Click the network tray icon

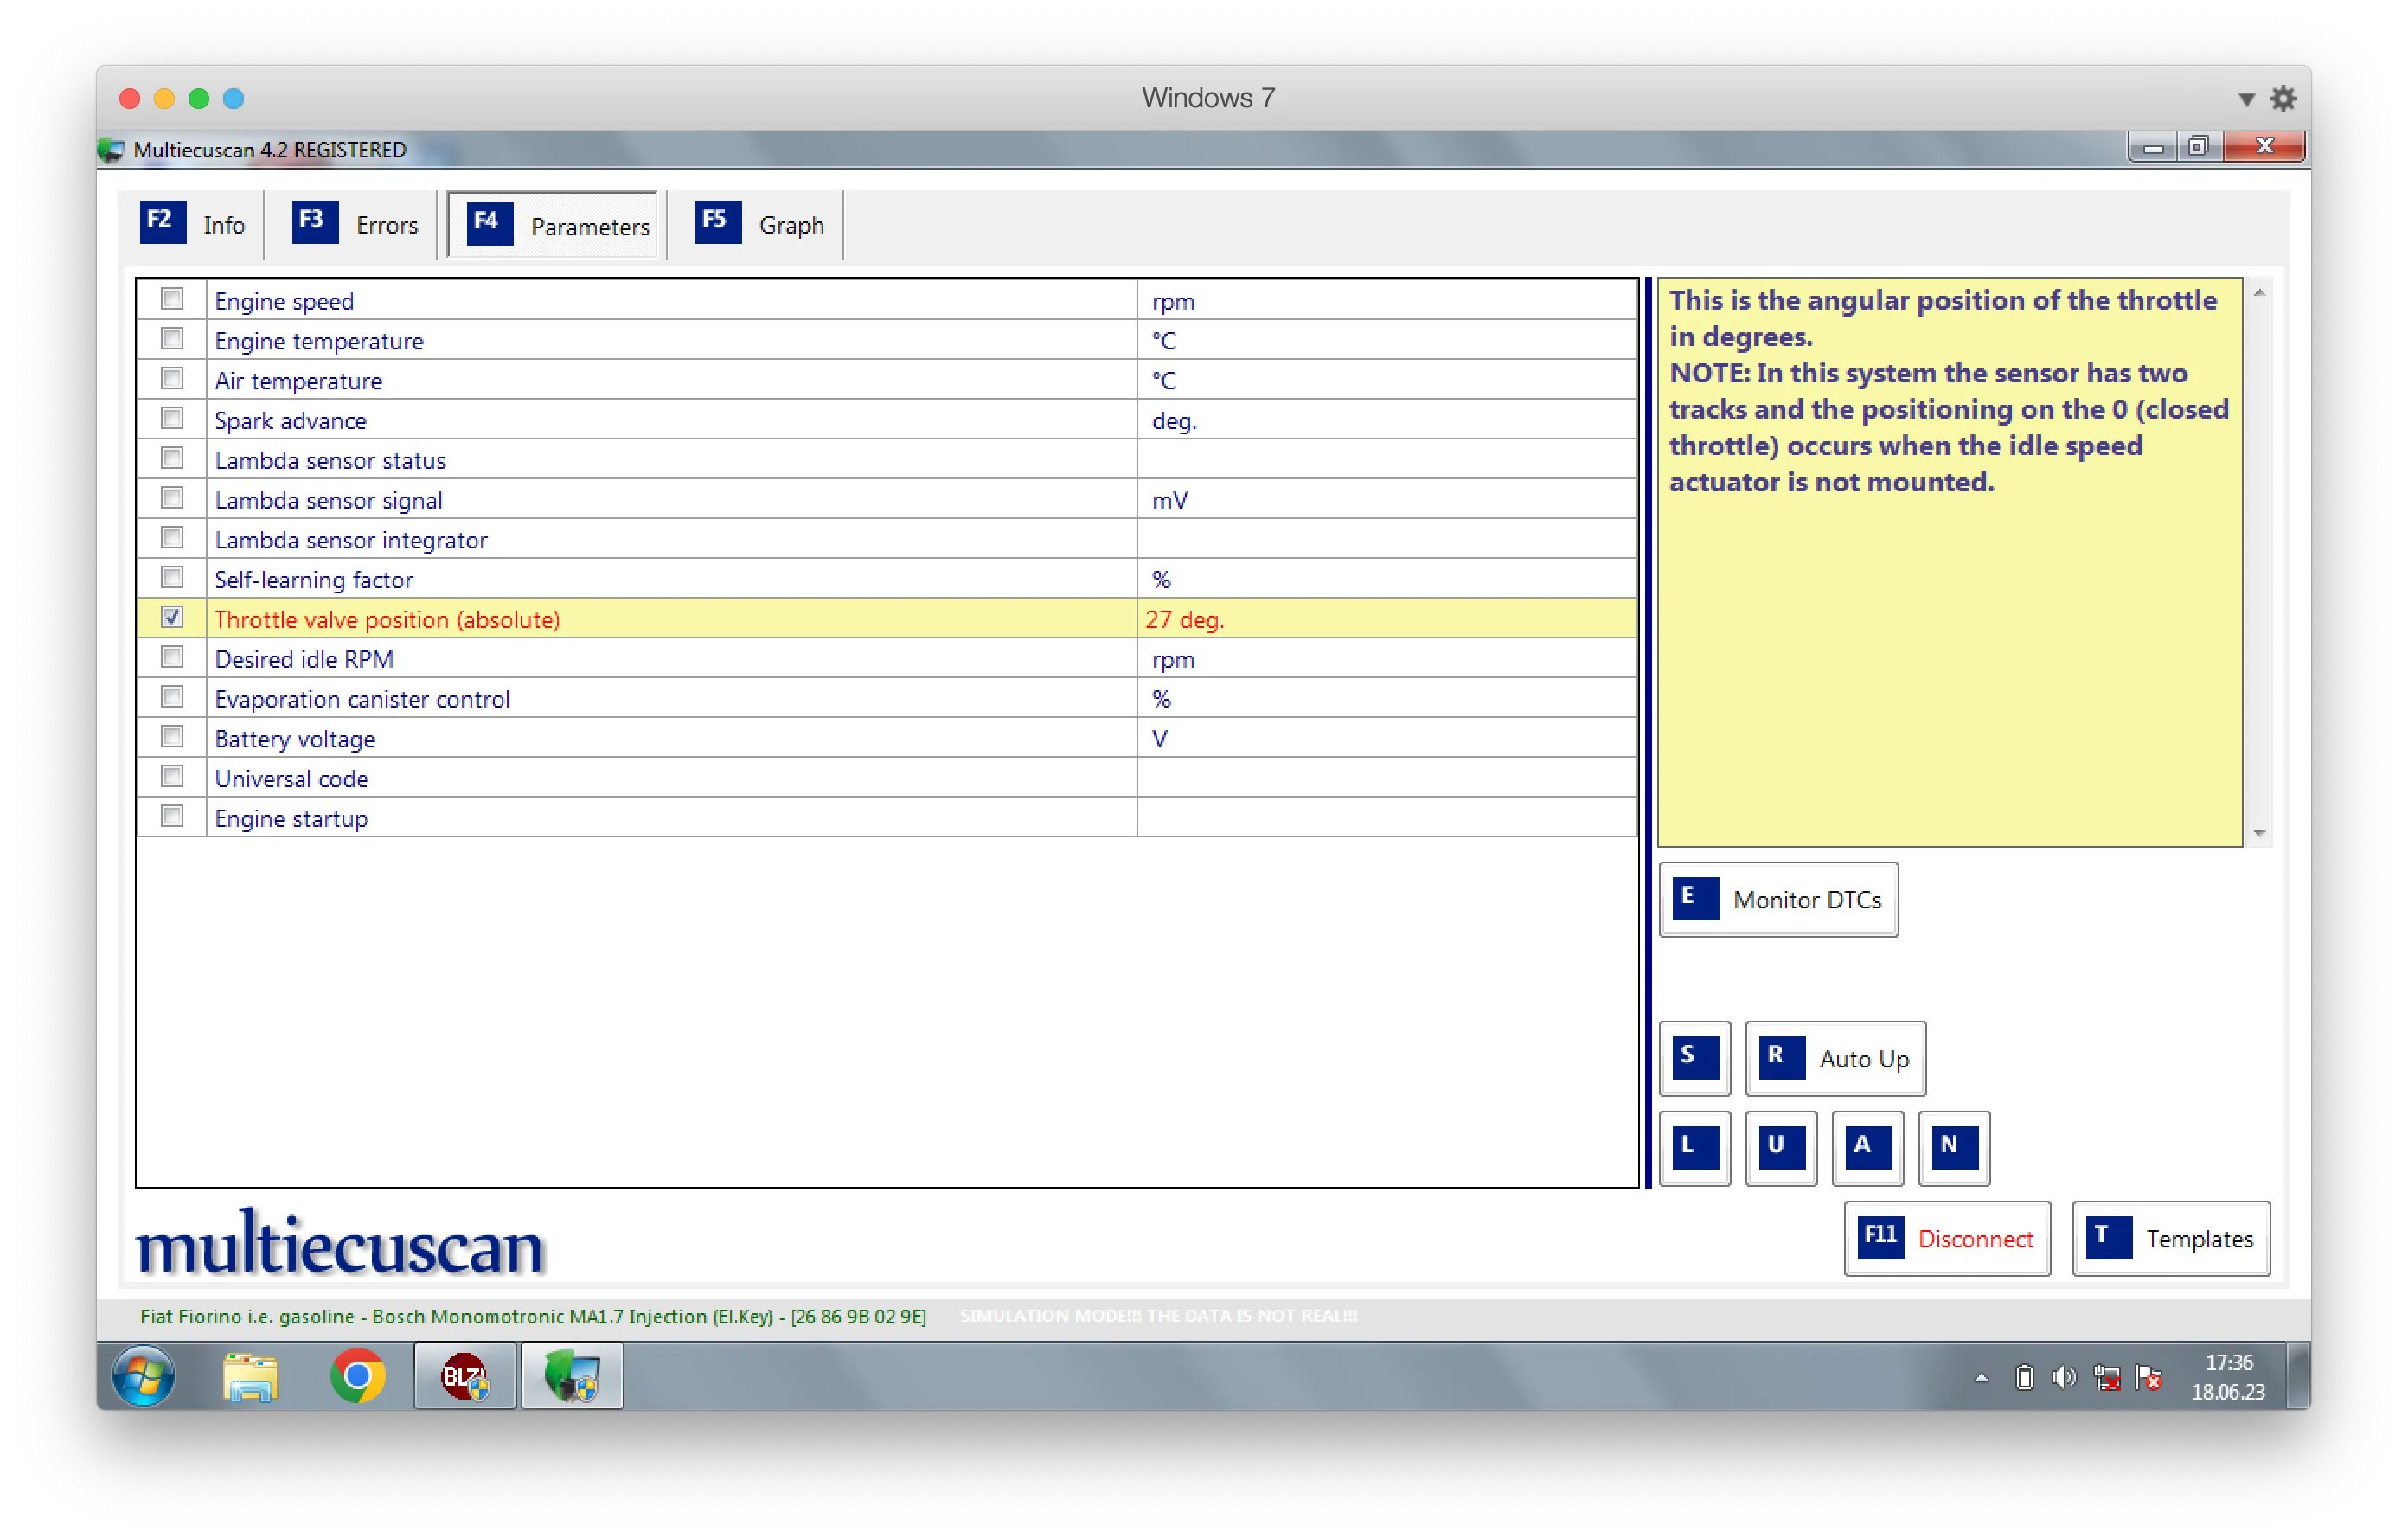(2106, 1377)
